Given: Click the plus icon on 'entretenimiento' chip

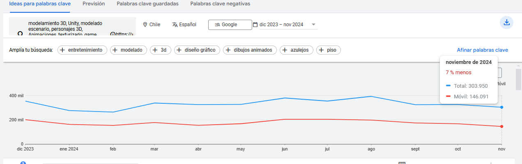Looking at the screenshot, I should tap(62, 50).
